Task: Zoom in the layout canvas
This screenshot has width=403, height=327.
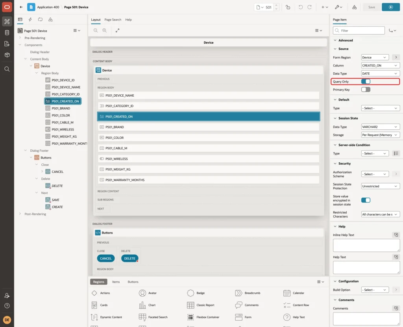Action: (105, 30)
